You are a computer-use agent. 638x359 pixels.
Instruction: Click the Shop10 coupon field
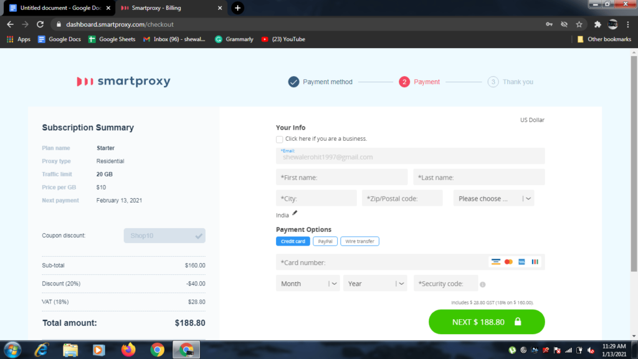pyautogui.click(x=164, y=236)
